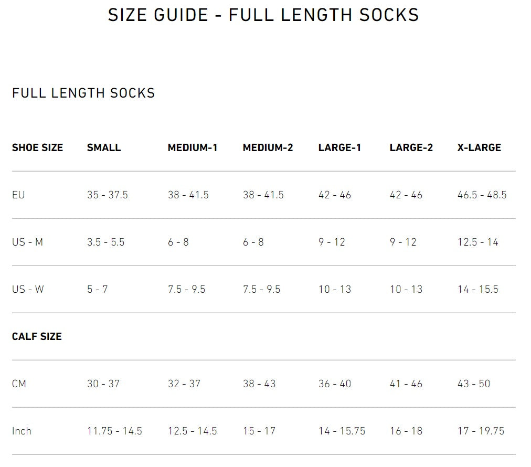Click the SMALL size column header
Screen dimensions: 531x467
click(x=104, y=147)
